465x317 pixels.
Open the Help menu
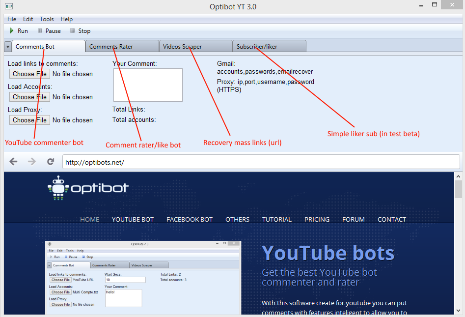tap(66, 19)
